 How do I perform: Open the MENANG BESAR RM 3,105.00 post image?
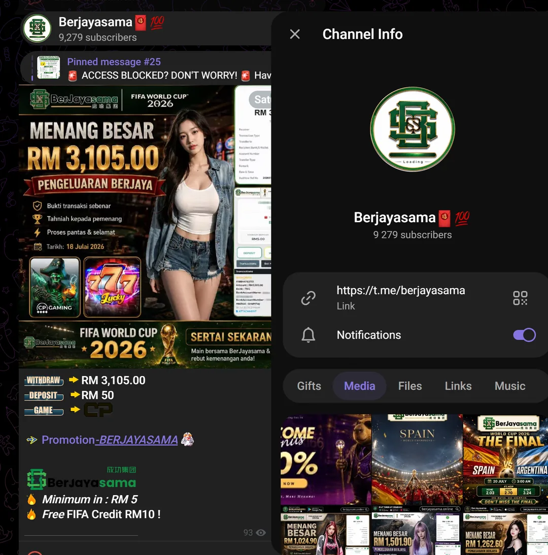[x=145, y=227]
